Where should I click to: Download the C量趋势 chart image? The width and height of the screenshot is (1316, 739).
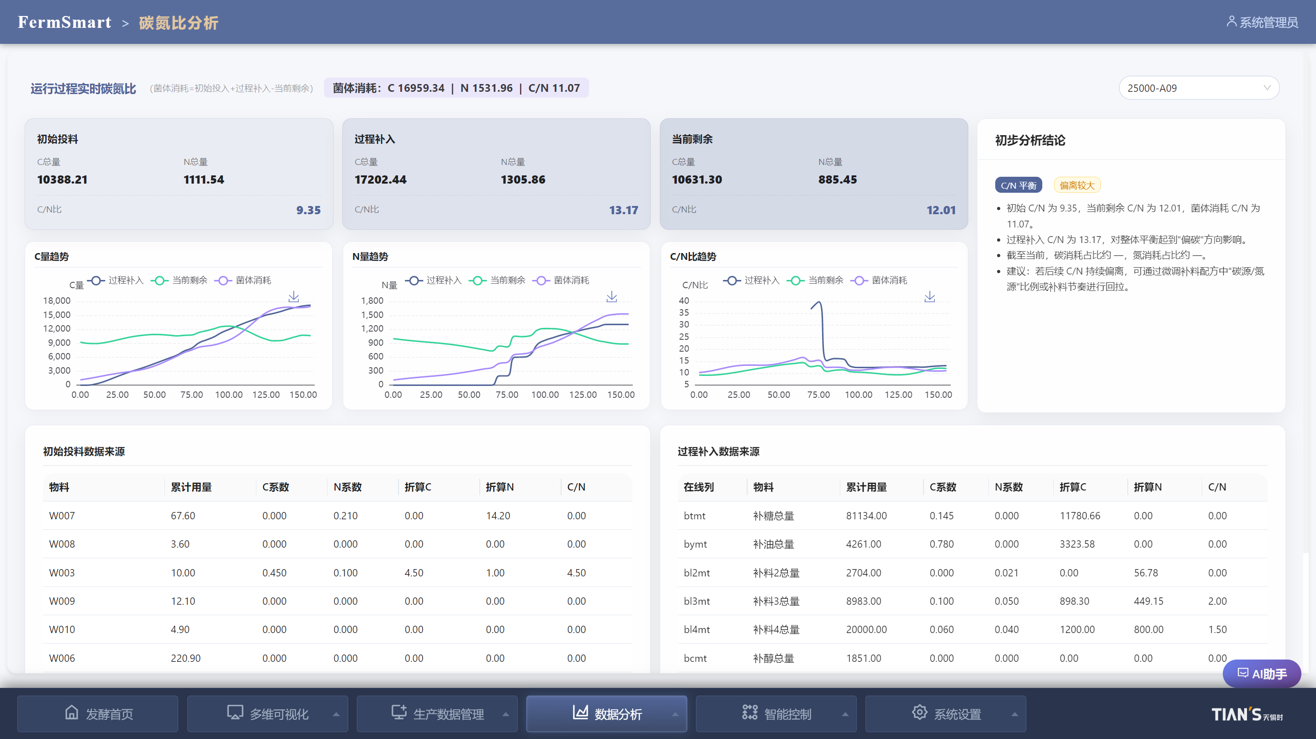pyautogui.click(x=294, y=297)
